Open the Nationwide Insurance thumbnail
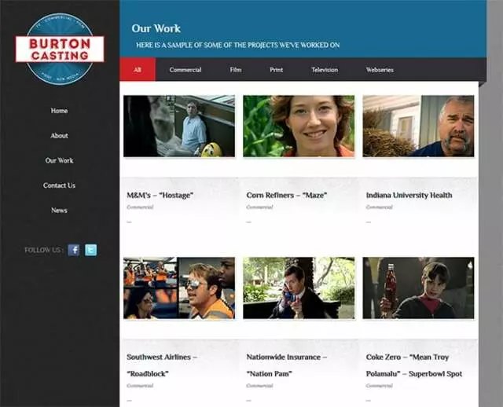Screen dimensions: 503x407 [299, 288]
